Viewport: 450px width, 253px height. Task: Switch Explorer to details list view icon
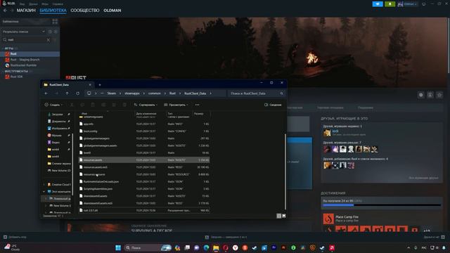point(278,216)
